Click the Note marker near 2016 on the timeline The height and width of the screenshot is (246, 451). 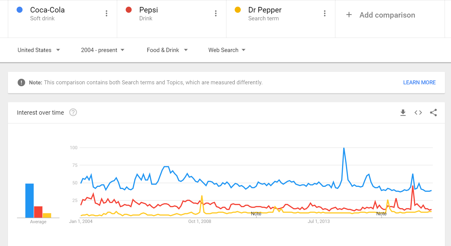[381, 214]
